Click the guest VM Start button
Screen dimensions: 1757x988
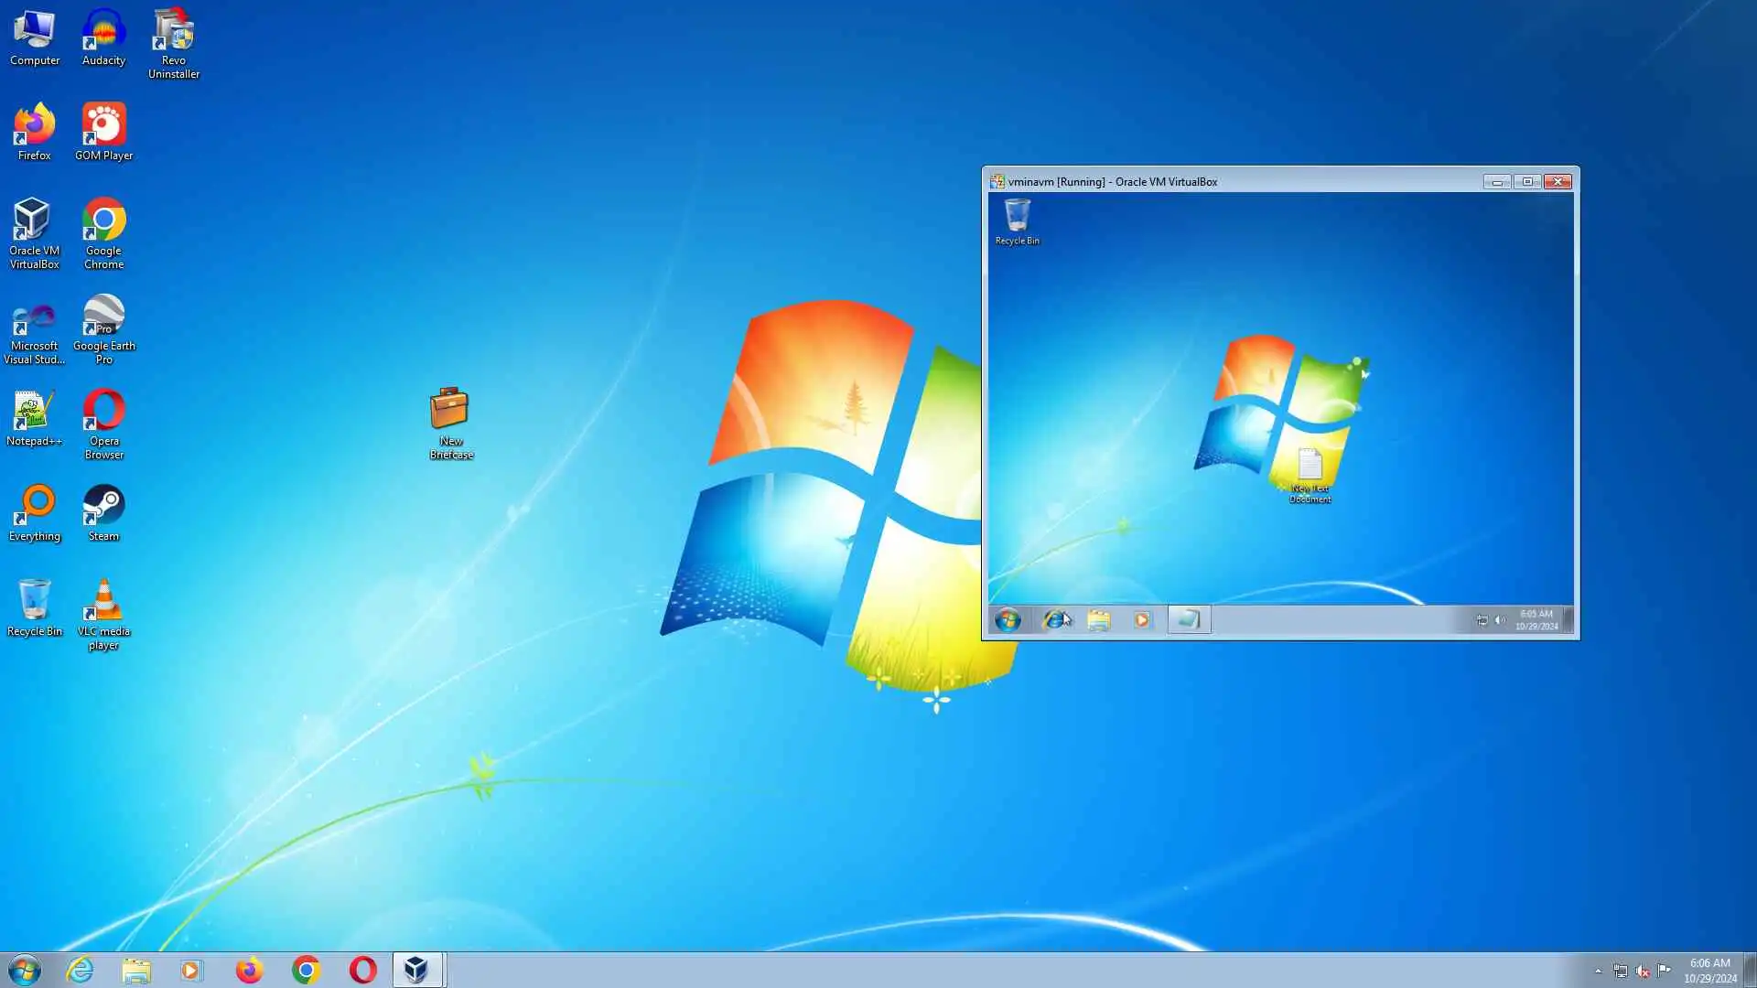(x=1008, y=620)
